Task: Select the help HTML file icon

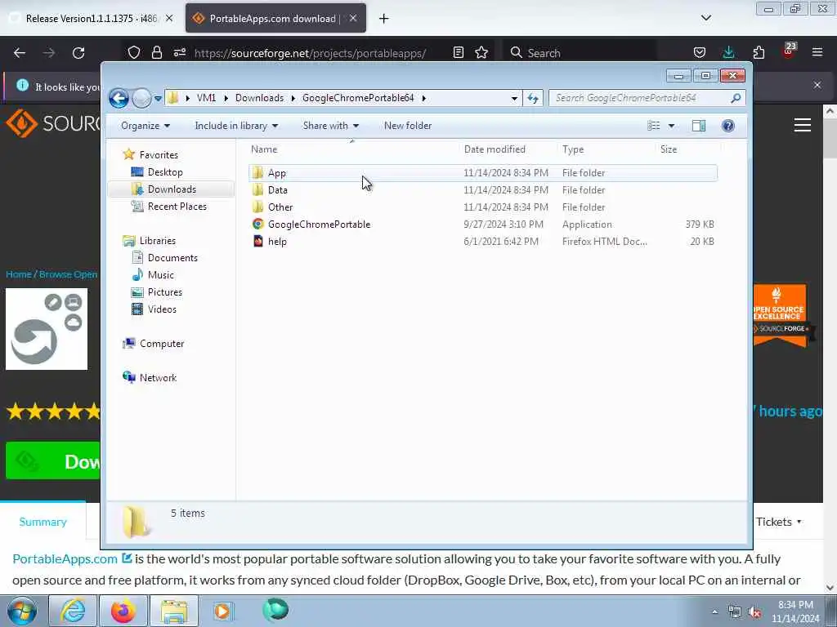Action: (x=257, y=242)
